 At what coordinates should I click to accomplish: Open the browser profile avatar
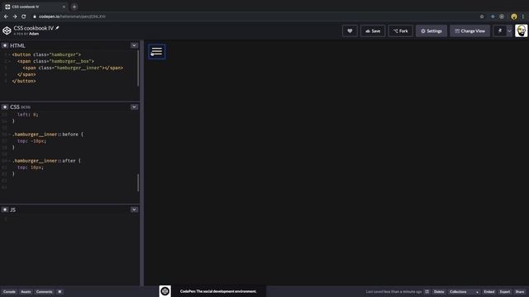(x=514, y=16)
